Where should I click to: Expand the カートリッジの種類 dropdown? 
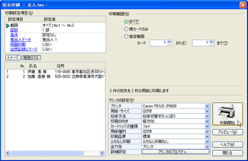point(207,126)
